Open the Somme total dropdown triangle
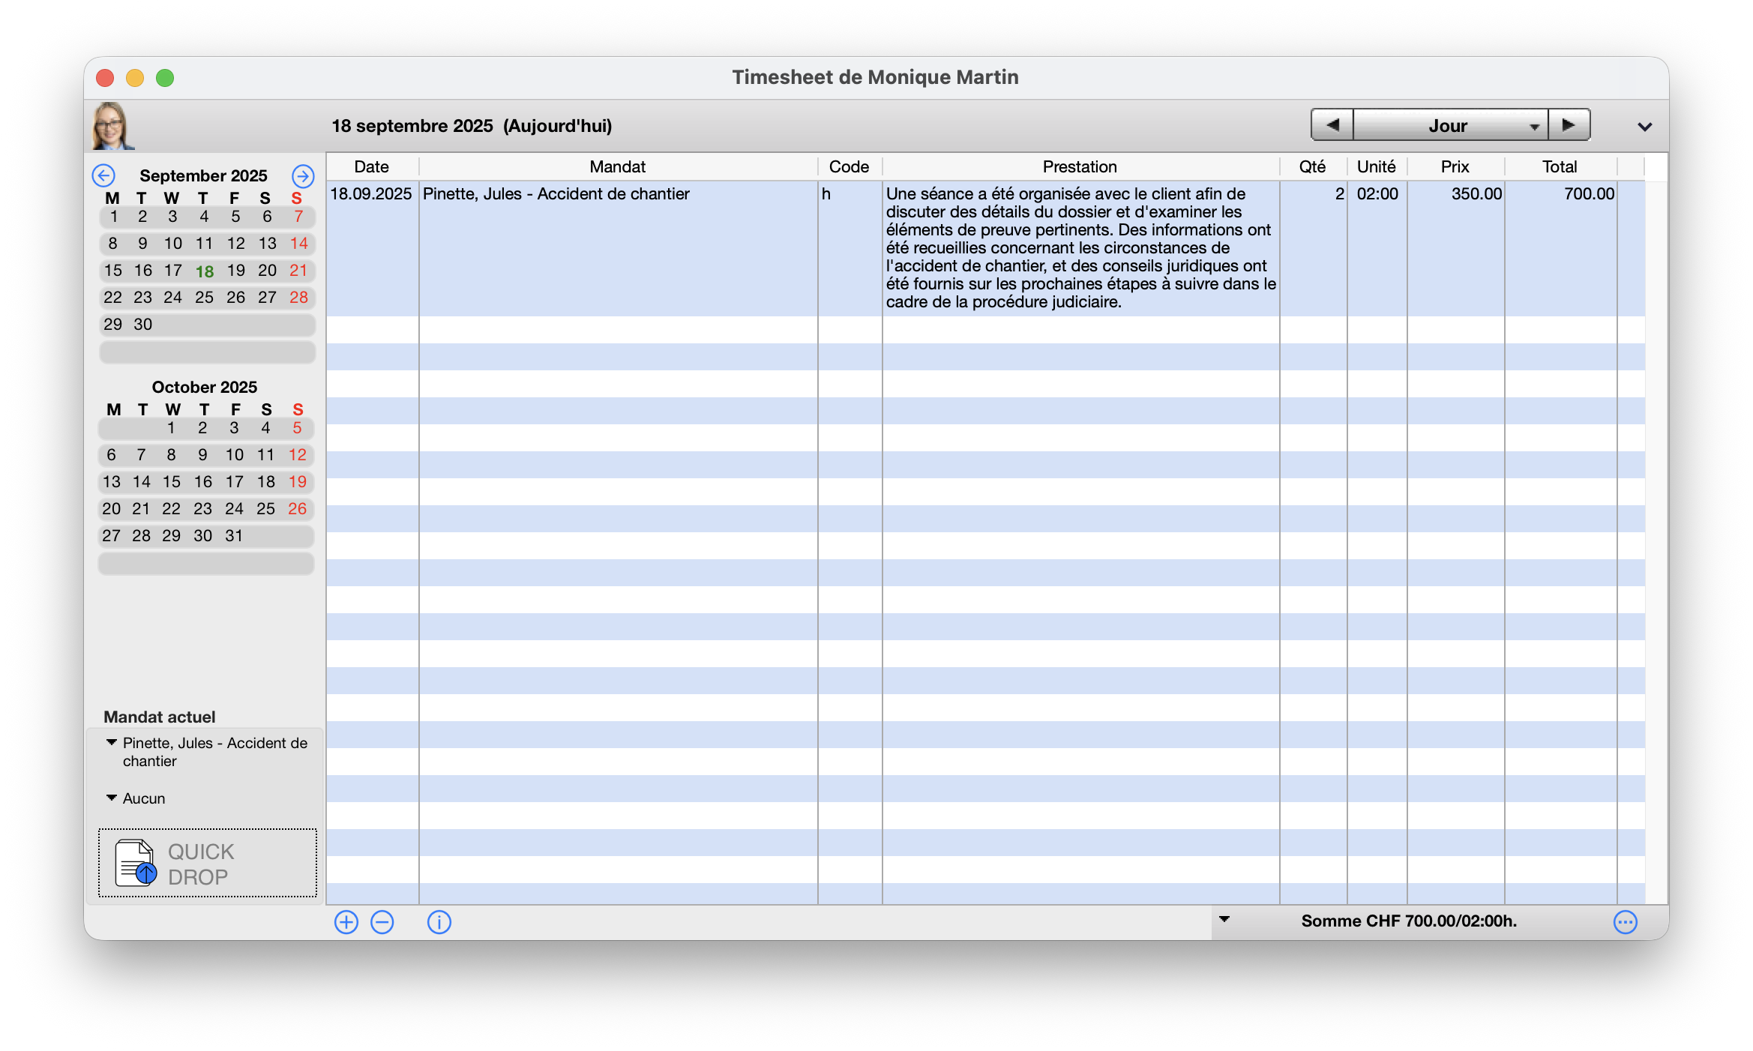 (x=1224, y=919)
